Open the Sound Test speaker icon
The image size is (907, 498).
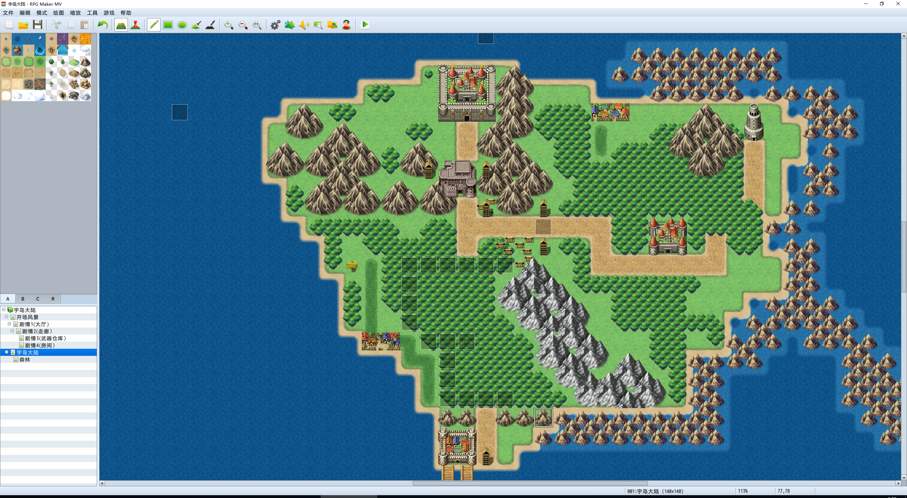coord(304,25)
